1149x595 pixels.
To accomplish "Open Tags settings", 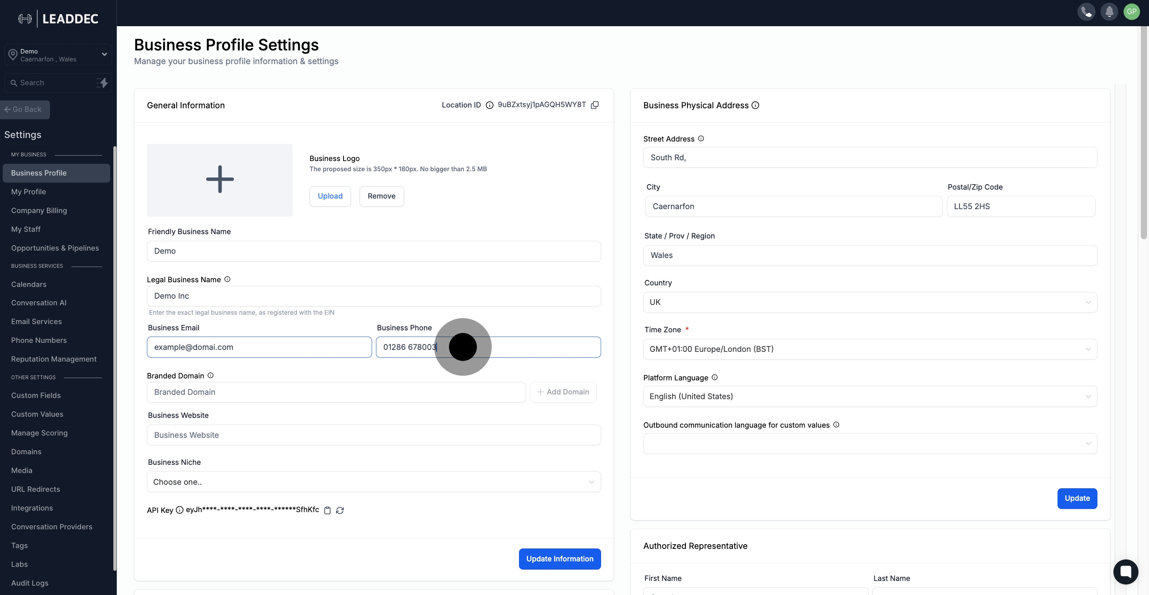I will pos(19,545).
